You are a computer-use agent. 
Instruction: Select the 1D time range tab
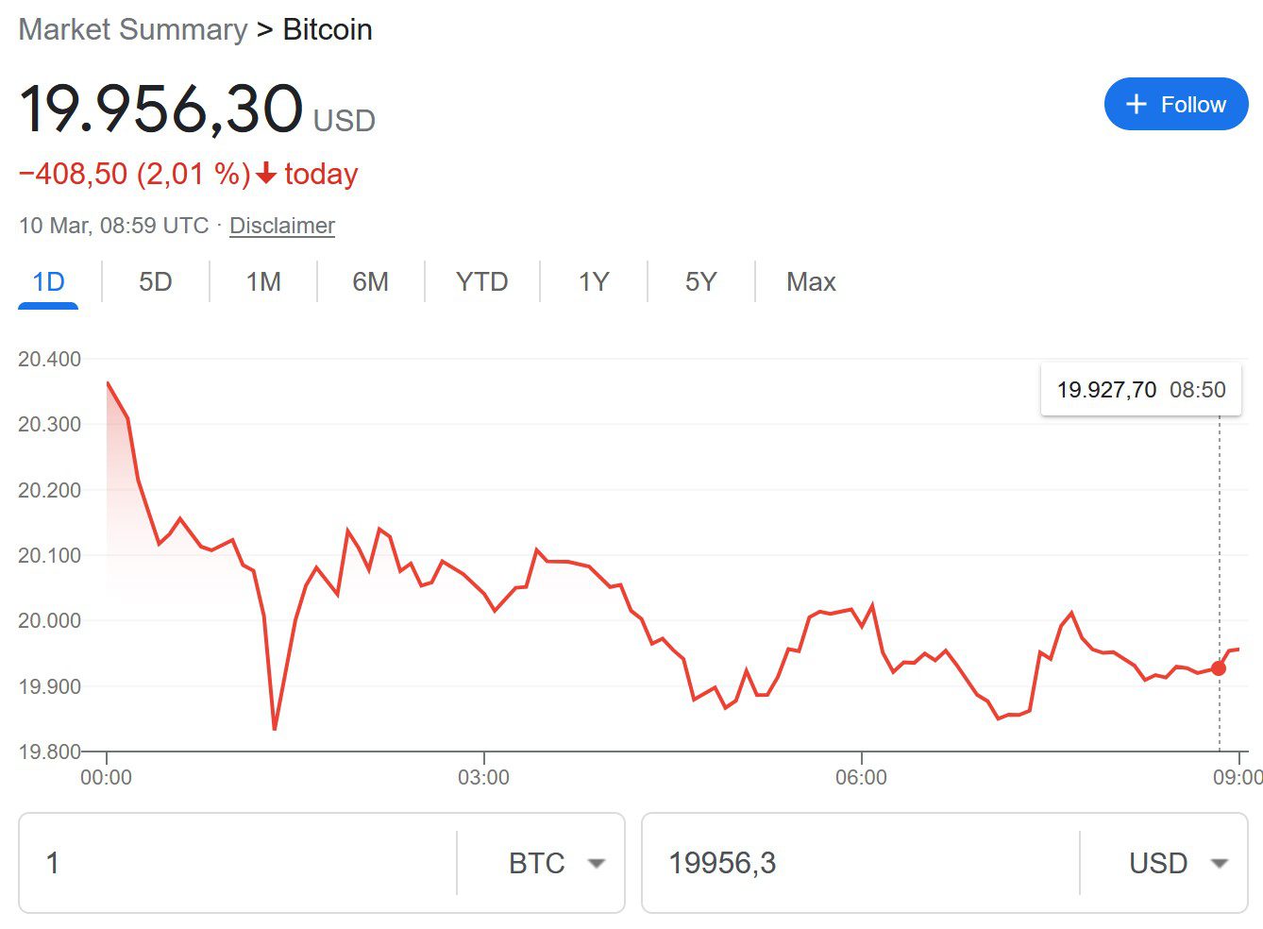pyautogui.click(x=48, y=282)
